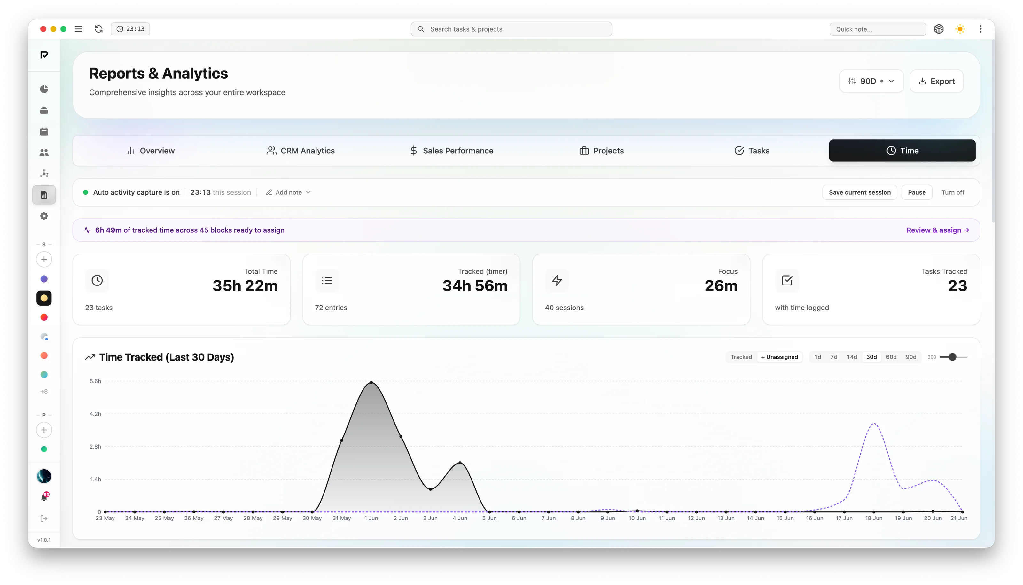Toggle the sun theme icon

[960, 29]
